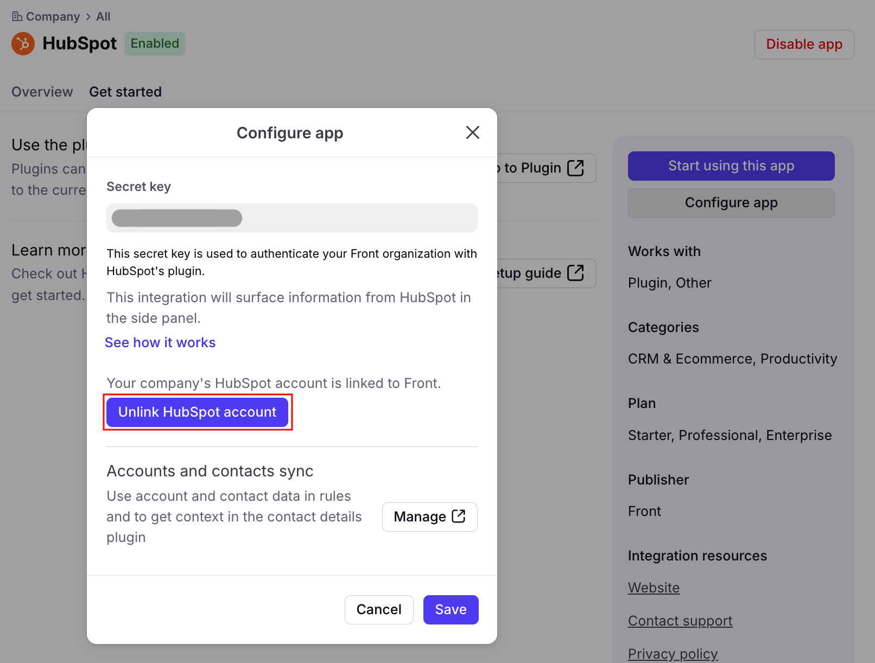Open the Contact support link
875x663 pixels.
coord(680,621)
